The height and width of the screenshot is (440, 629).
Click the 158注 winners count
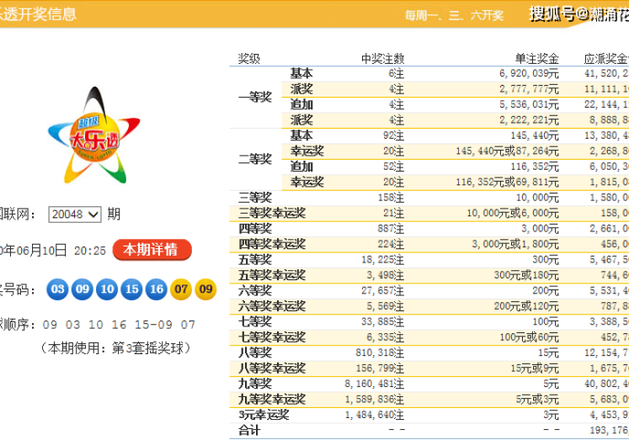(x=391, y=198)
